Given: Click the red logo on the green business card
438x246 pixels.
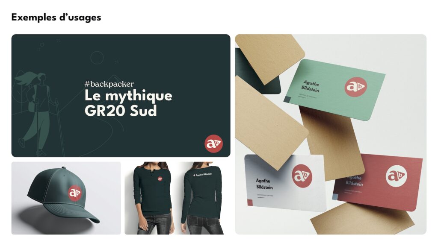Looking at the screenshot, I should (355, 87).
